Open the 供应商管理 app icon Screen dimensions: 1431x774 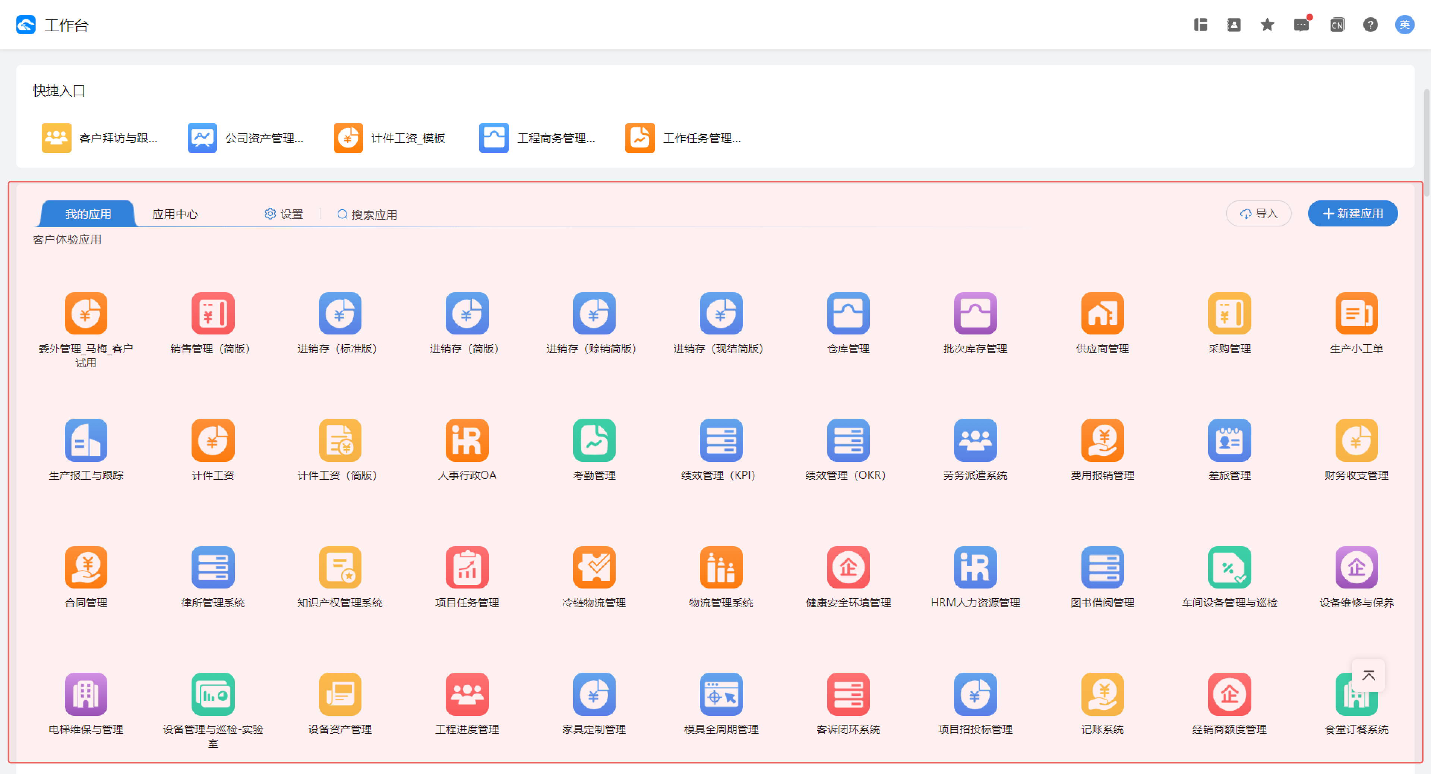coord(1102,313)
